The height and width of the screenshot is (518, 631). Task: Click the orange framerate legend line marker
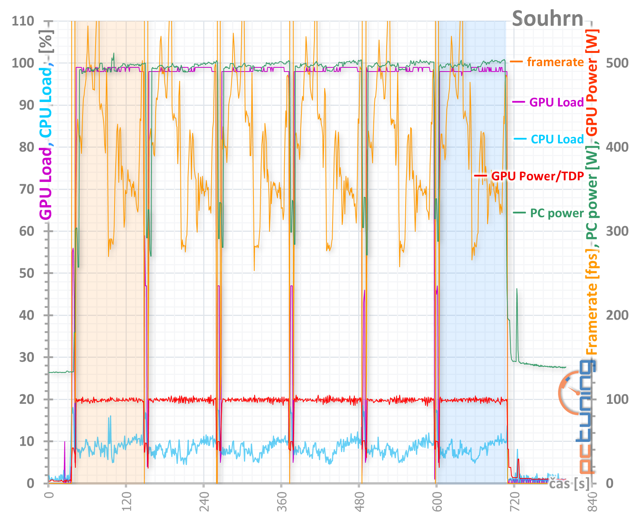516,62
